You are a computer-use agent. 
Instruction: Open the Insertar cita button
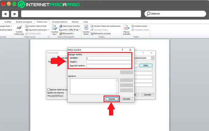click(55, 30)
